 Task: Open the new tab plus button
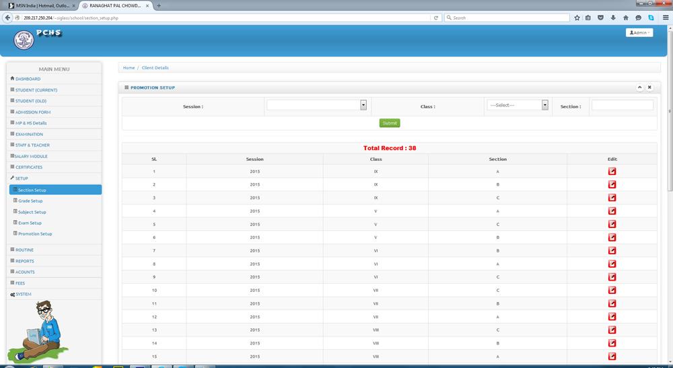coord(159,5)
